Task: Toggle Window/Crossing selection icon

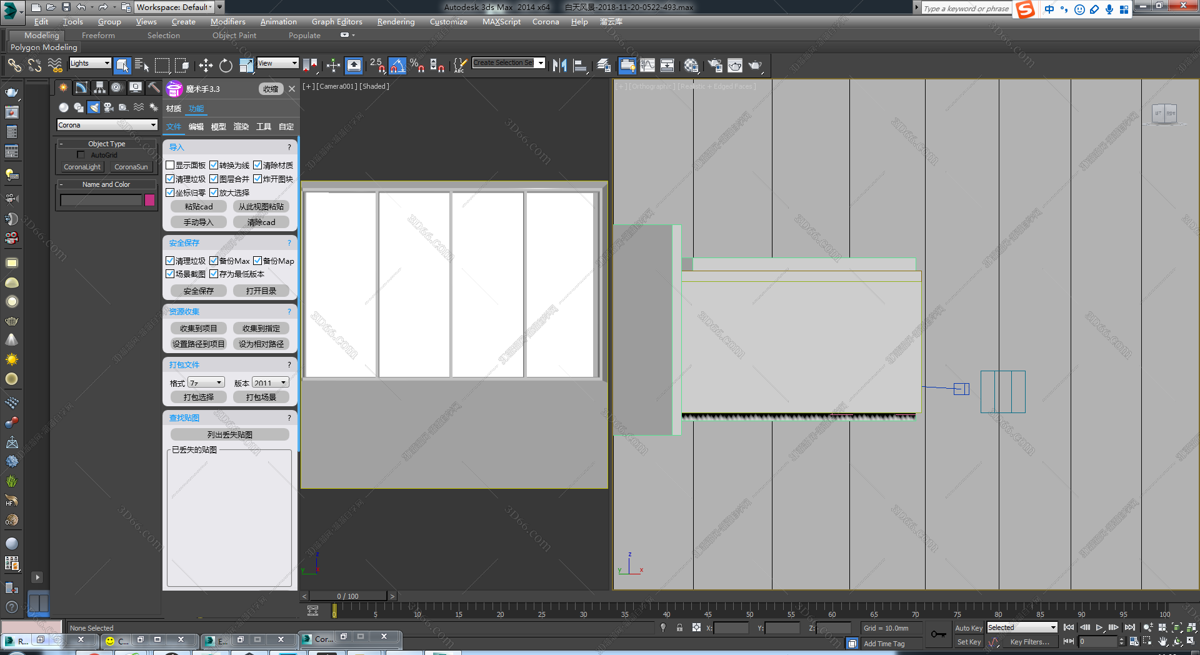Action: 182,65
